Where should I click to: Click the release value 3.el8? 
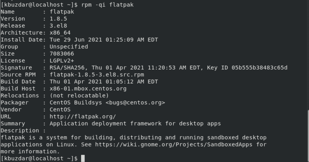(x=58, y=26)
